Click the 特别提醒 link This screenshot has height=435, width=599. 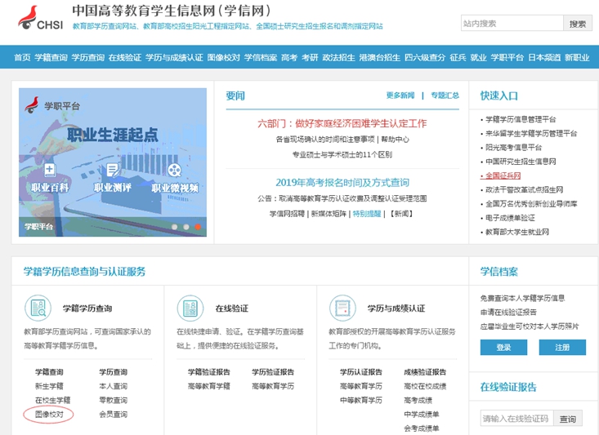click(367, 214)
